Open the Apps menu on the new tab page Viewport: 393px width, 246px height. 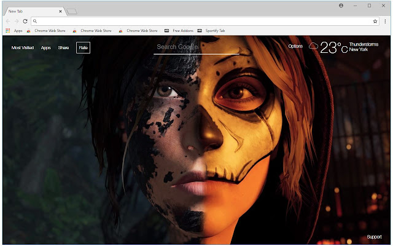(46, 48)
